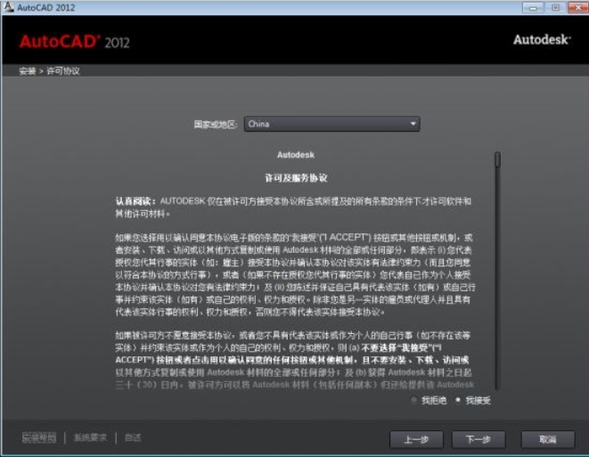
Task: Click the 下一步 (Next) button
Action: (479, 439)
